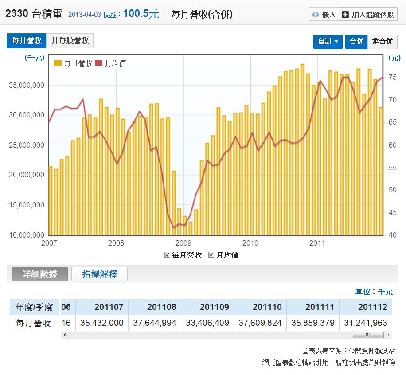
Task: Switch to 非合併 view
Action: pyautogui.click(x=382, y=42)
